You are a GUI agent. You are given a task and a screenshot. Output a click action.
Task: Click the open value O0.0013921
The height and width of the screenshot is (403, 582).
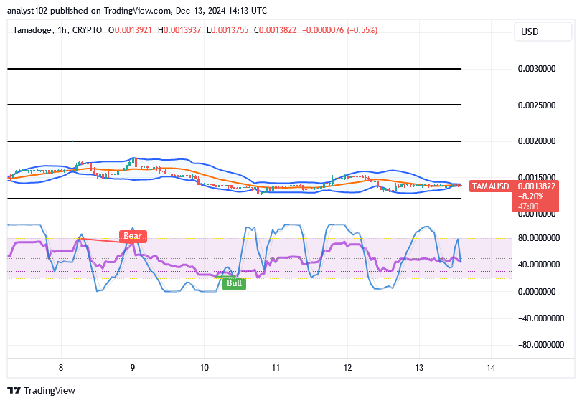[x=130, y=30]
